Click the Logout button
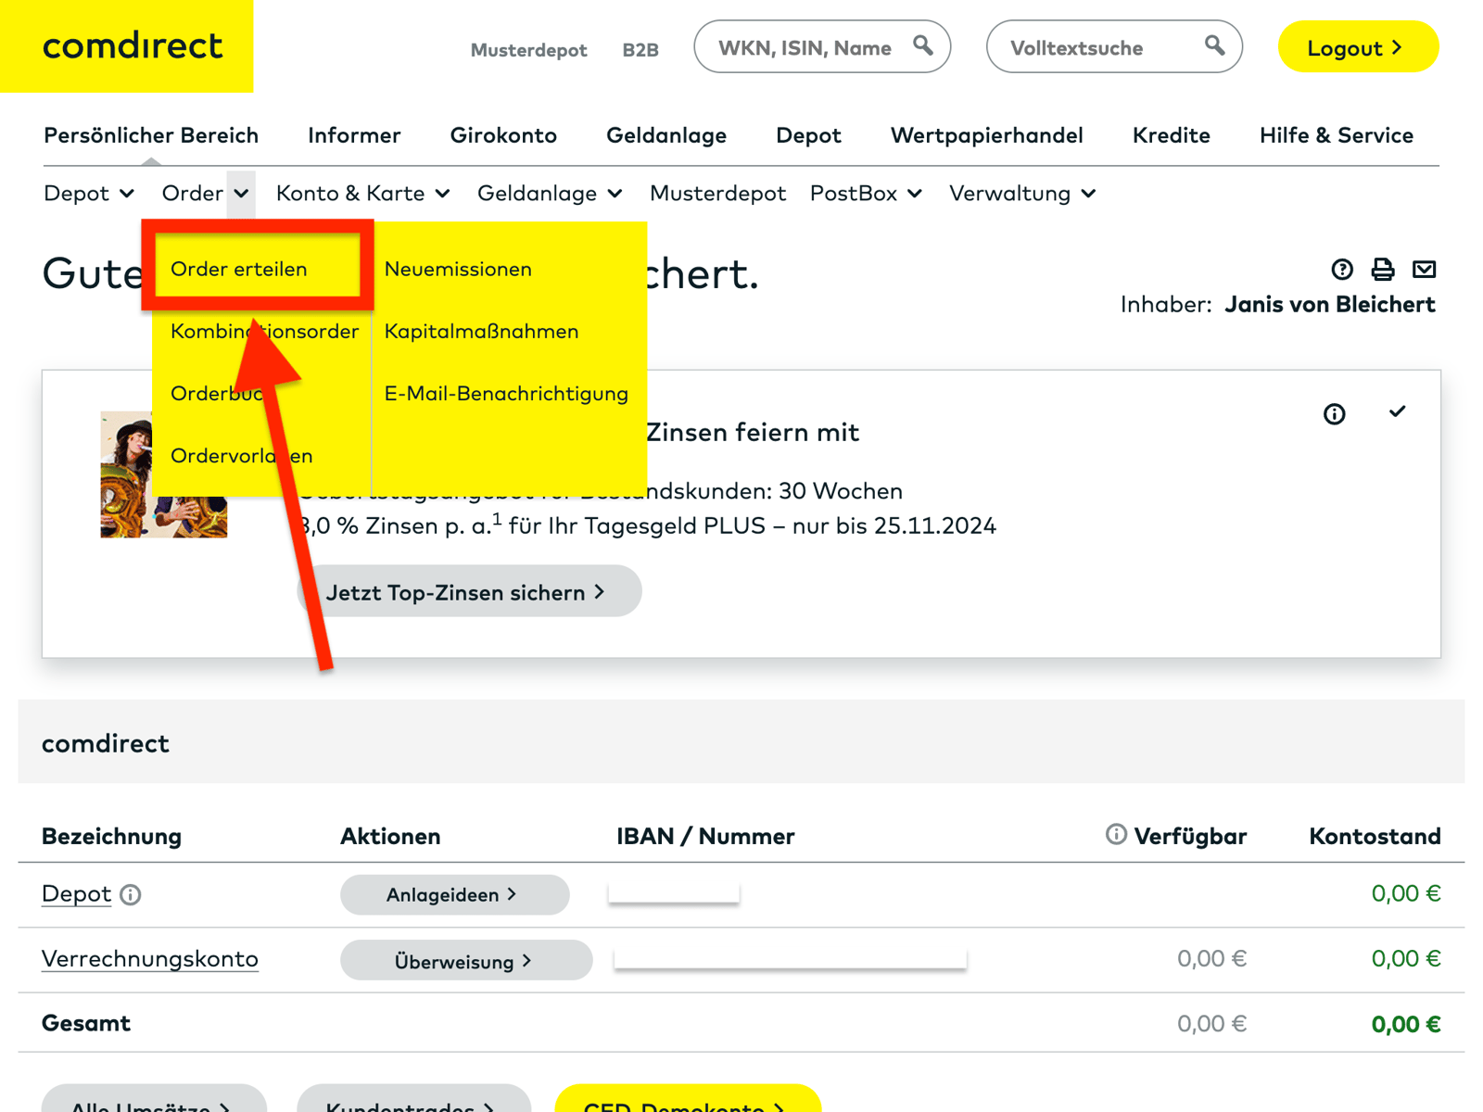The width and height of the screenshot is (1483, 1112). (1357, 46)
